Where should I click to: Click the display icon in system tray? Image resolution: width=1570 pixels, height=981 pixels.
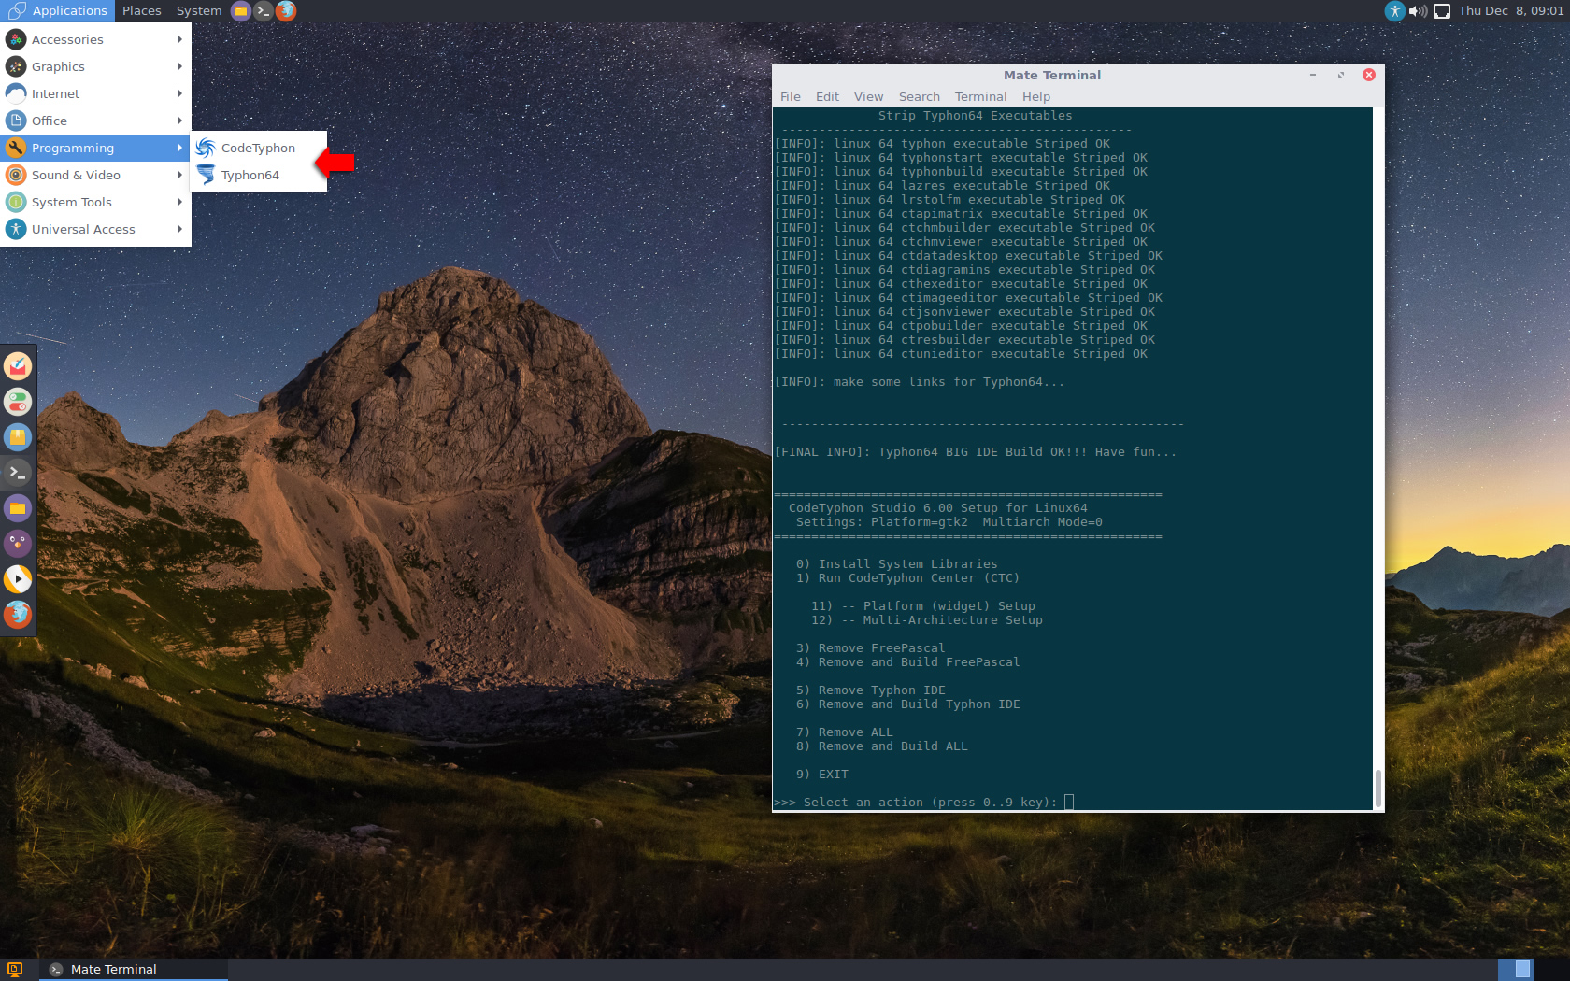point(1442,11)
